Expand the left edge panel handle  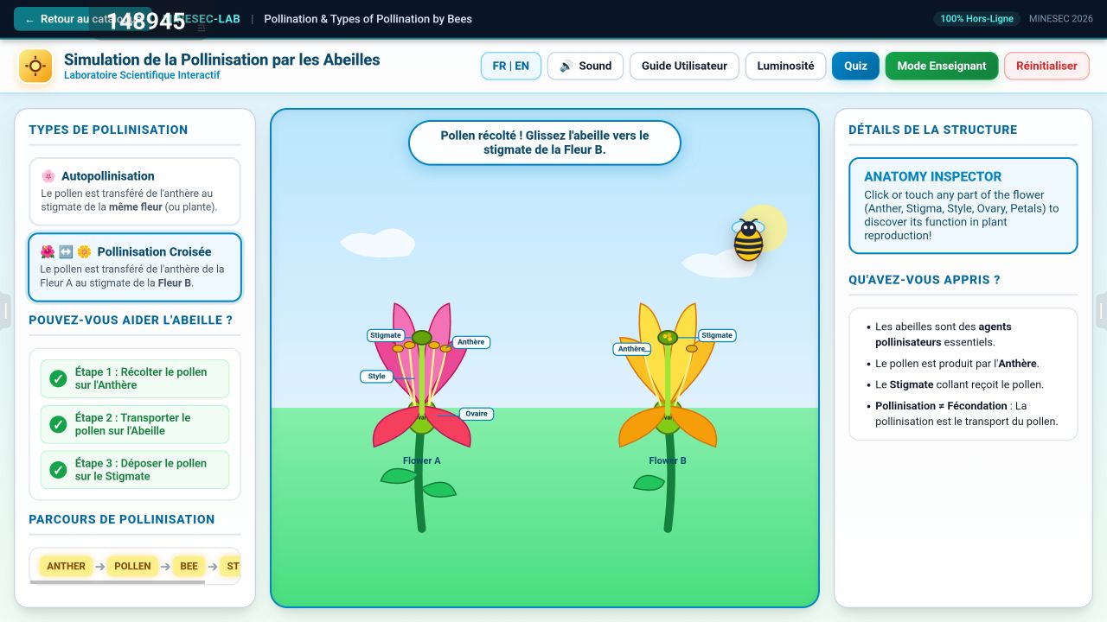[x=4, y=311]
